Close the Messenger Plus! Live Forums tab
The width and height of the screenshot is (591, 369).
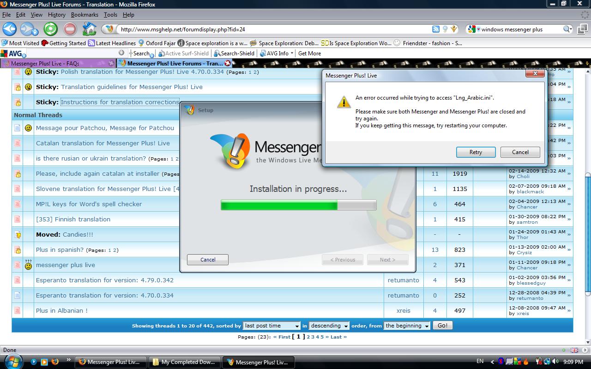pos(227,63)
